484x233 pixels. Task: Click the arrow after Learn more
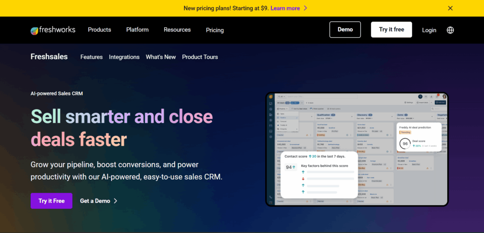[x=305, y=9]
